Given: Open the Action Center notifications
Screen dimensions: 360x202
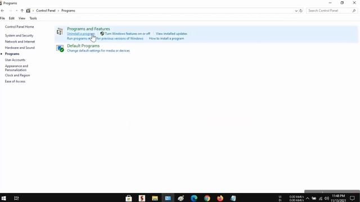Looking at the screenshot, I should [x=353, y=198].
